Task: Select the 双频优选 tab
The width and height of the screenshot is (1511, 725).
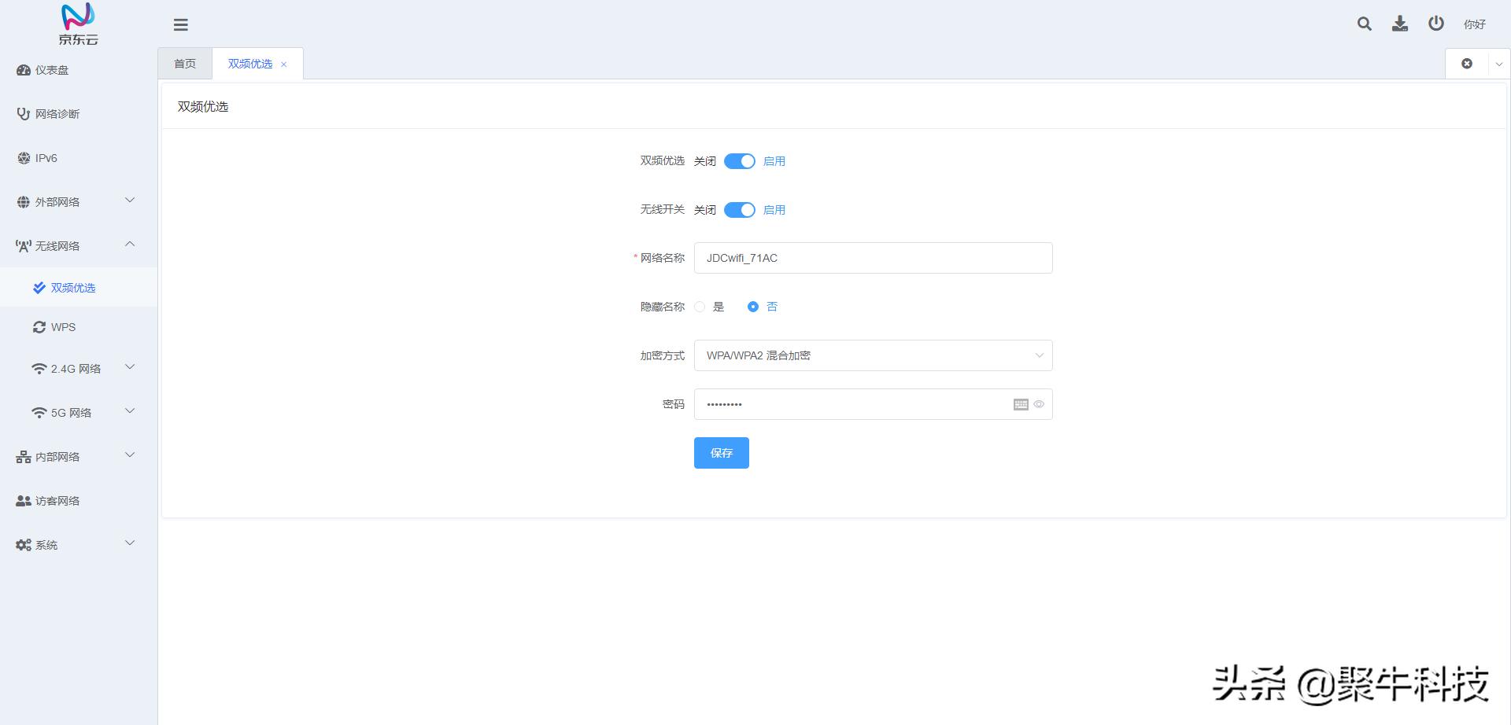Action: (x=250, y=64)
